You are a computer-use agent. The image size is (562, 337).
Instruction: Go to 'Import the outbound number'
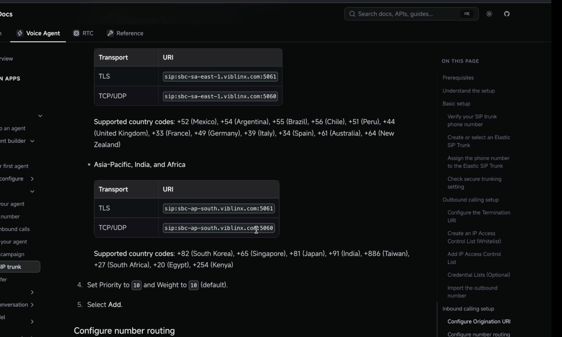(472, 292)
